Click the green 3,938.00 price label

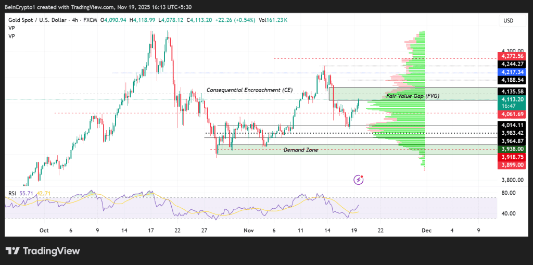pyautogui.click(x=512, y=149)
